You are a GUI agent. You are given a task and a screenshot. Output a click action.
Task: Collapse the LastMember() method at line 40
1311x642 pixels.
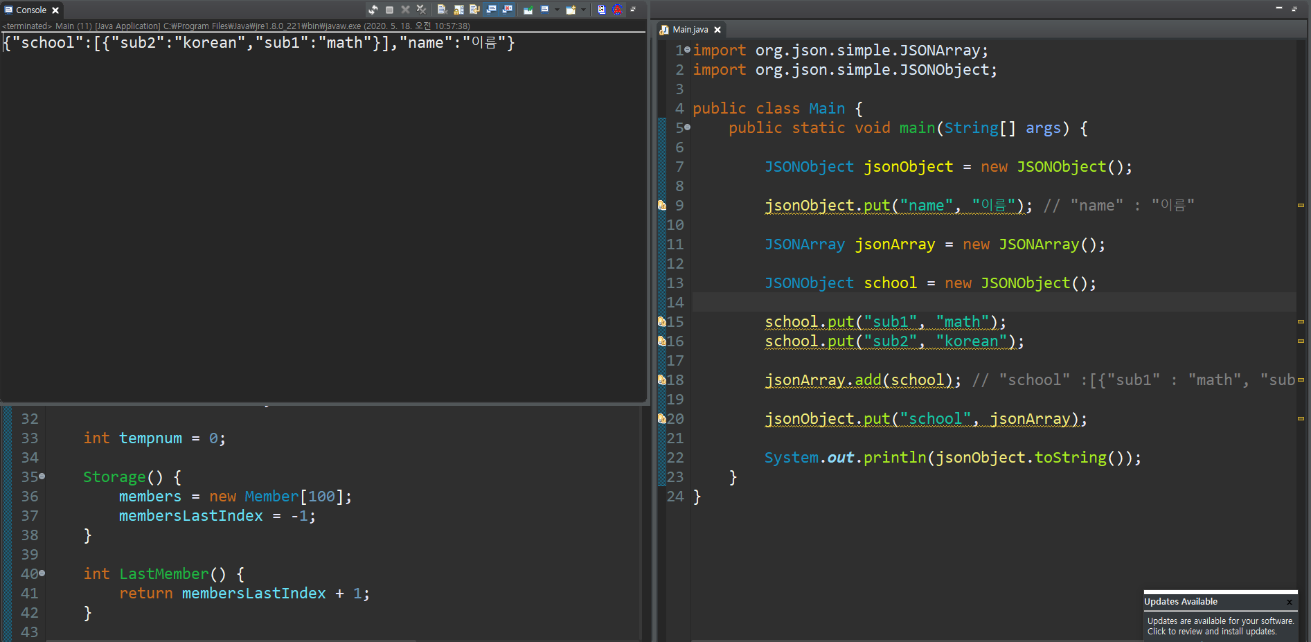click(42, 573)
